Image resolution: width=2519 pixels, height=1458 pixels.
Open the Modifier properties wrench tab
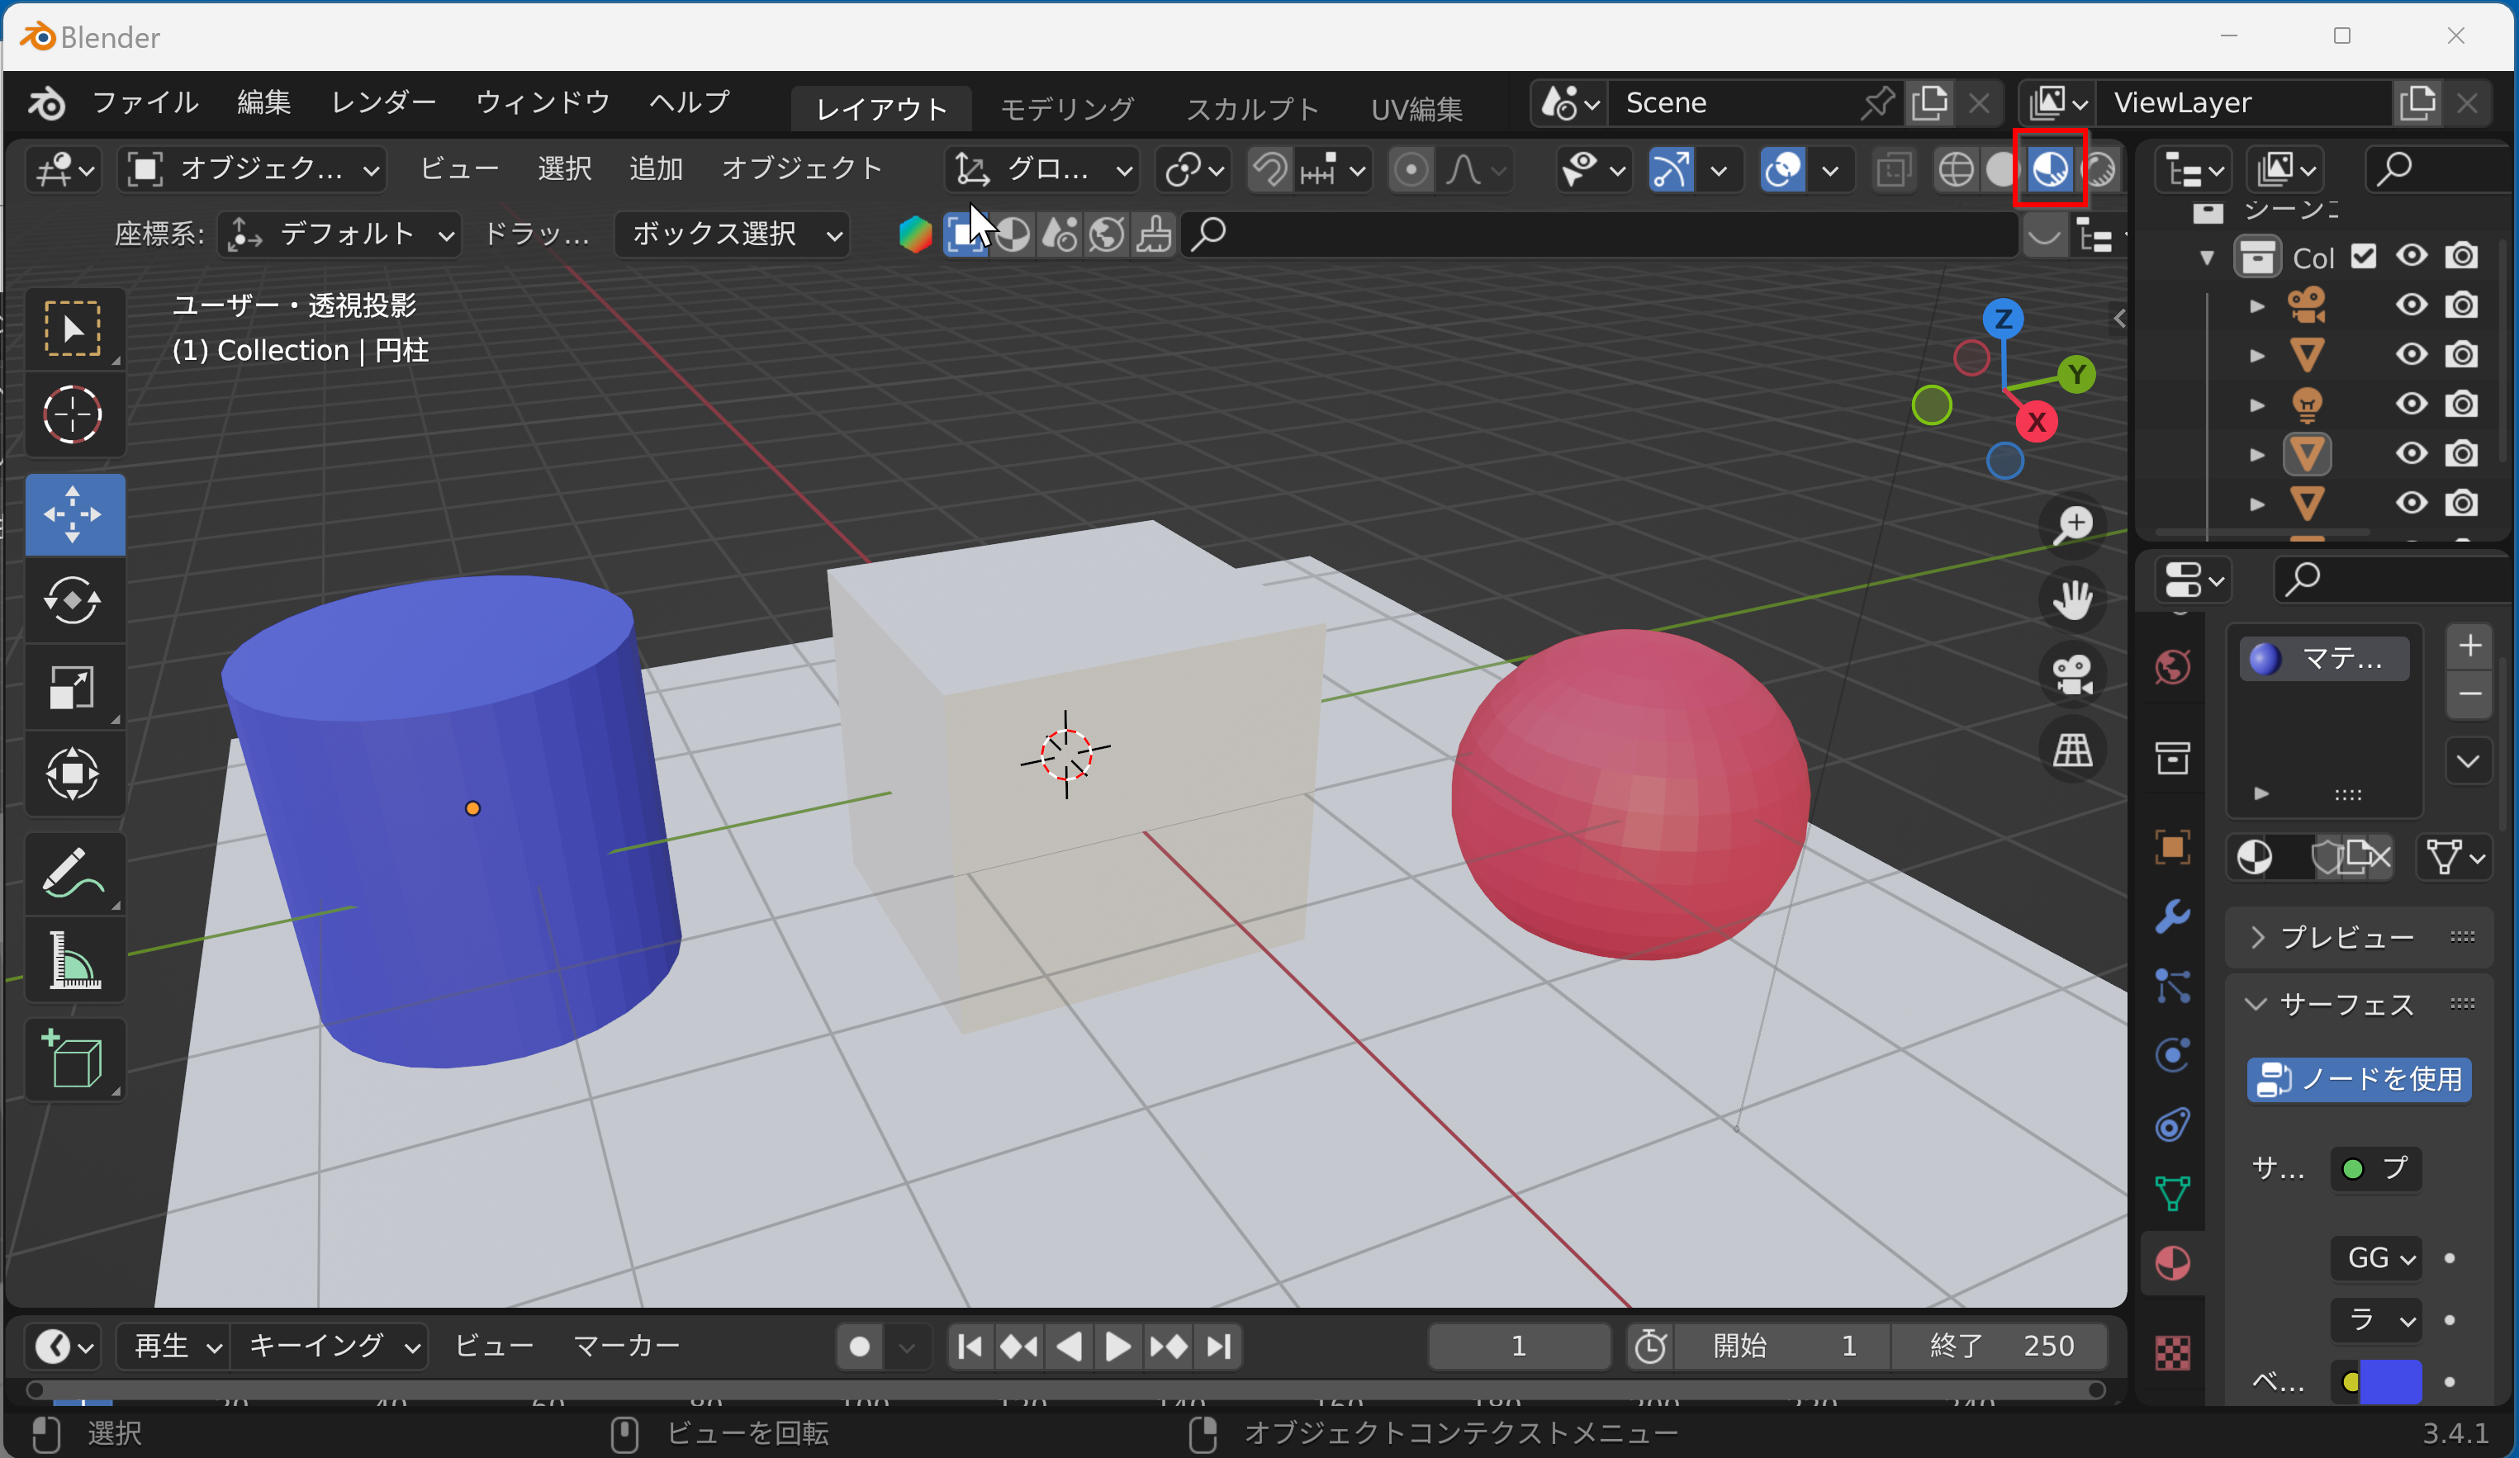coord(2172,916)
